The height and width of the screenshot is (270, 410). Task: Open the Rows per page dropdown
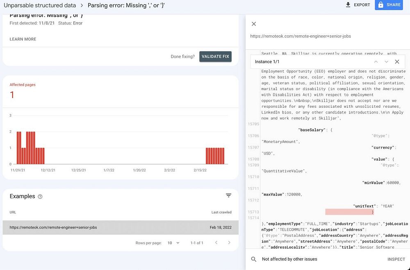tap(174, 243)
